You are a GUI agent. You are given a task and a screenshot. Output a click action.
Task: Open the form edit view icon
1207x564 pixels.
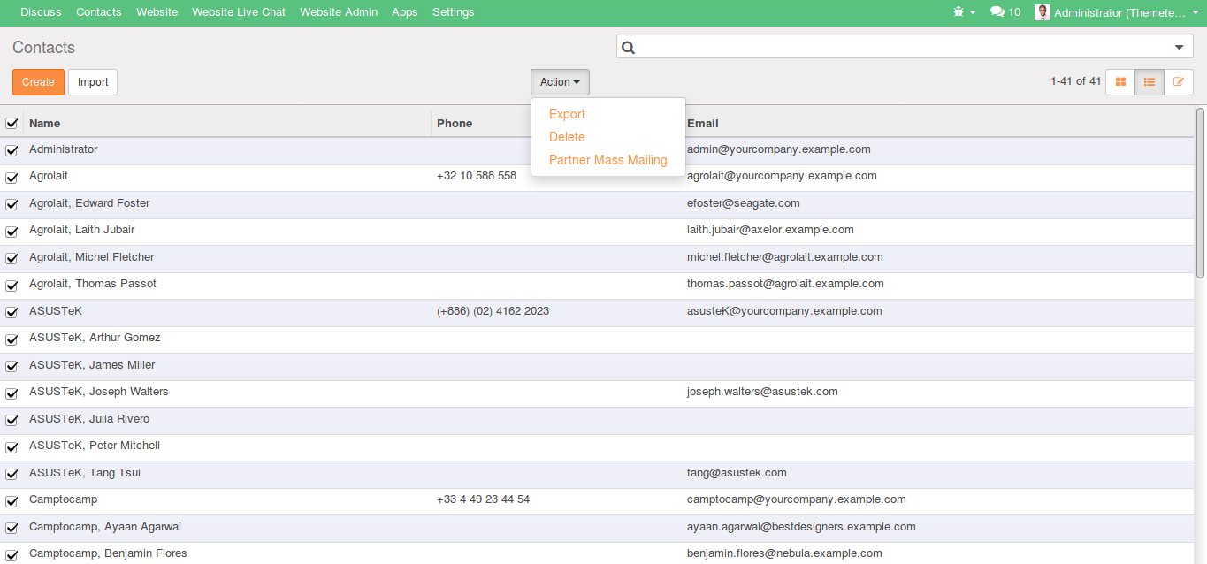(x=1178, y=82)
